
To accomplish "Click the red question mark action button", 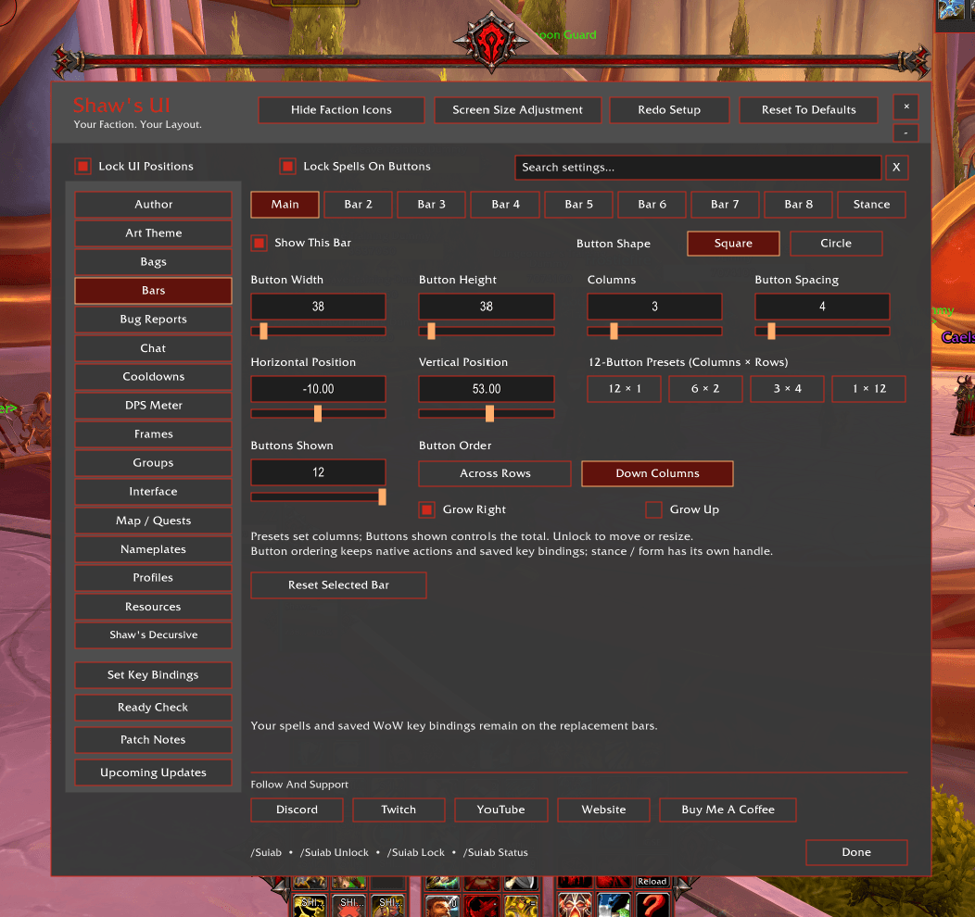I will pyautogui.click(x=652, y=905).
